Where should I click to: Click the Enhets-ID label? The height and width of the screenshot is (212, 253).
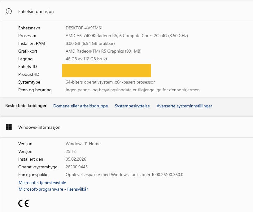(x=28, y=67)
